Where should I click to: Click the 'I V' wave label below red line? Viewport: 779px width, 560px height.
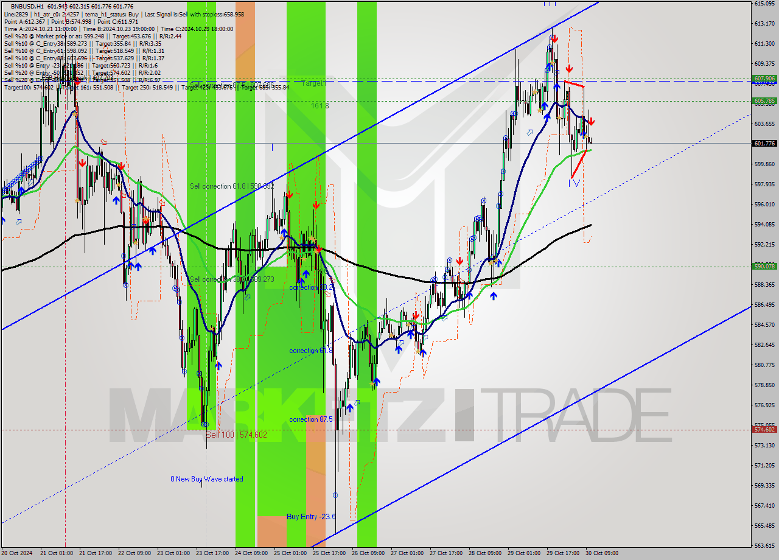574,183
